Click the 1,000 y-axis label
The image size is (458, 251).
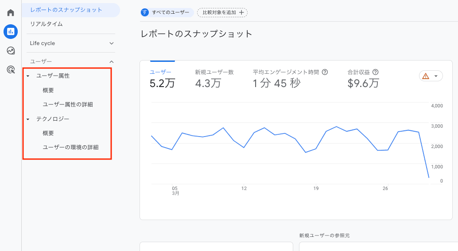click(437, 167)
